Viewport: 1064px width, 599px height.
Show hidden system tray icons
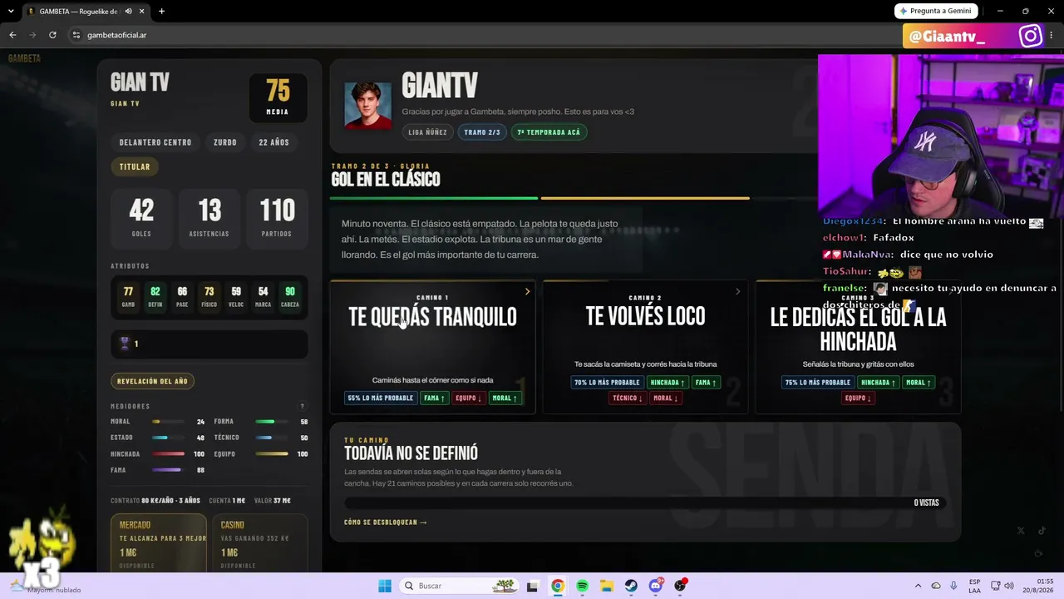918,586
